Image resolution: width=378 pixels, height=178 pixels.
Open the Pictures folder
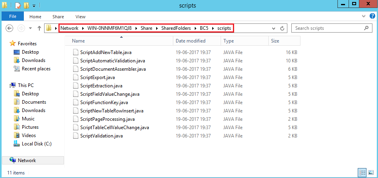pyautogui.click(x=30, y=127)
